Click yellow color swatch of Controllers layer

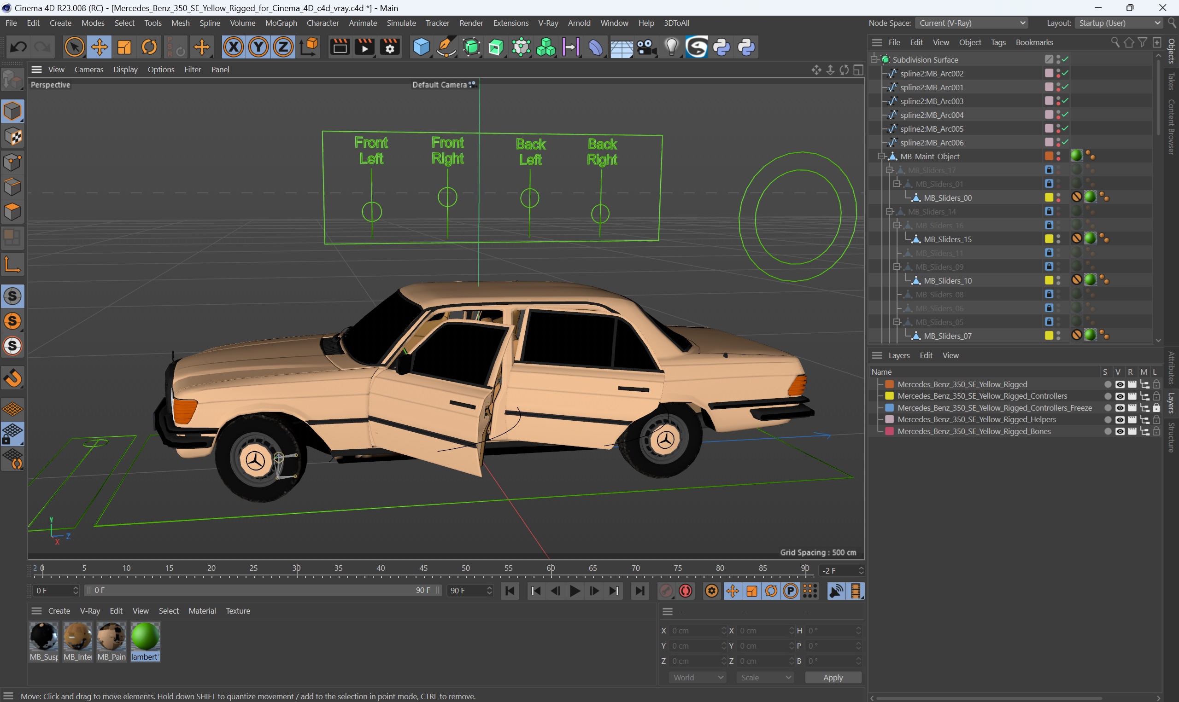tap(889, 396)
